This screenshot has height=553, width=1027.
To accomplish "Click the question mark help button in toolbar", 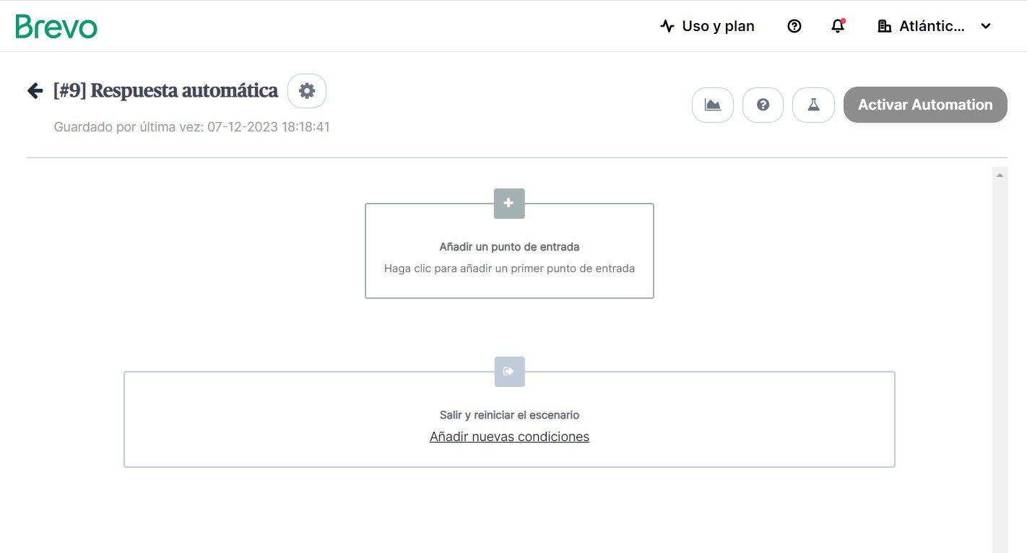I will [763, 105].
